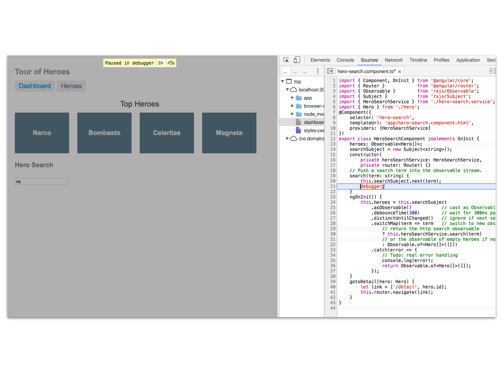
Task: Click the Tour of Heroes heading
Action: pyautogui.click(x=42, y=72)
